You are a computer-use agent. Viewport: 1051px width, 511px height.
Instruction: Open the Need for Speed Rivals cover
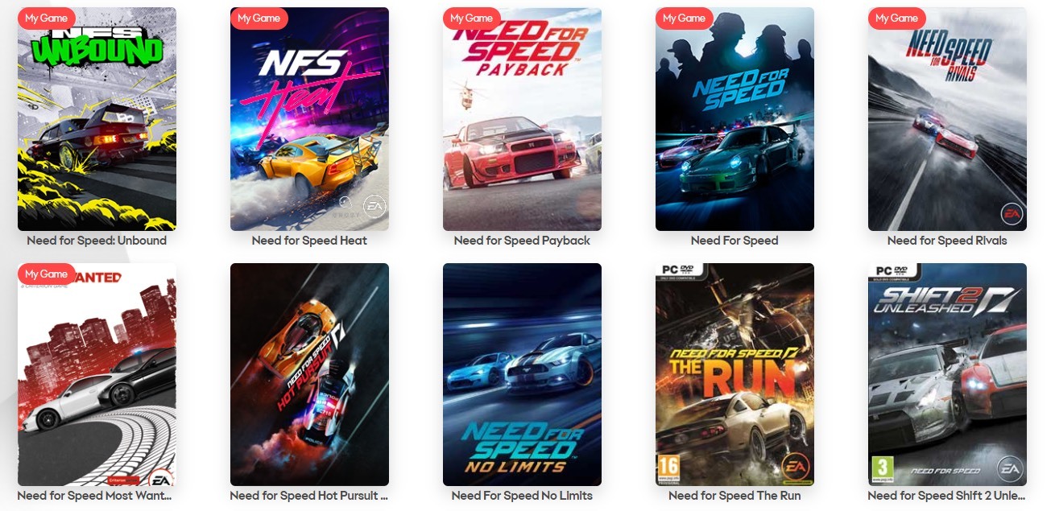tap(947, 119)
